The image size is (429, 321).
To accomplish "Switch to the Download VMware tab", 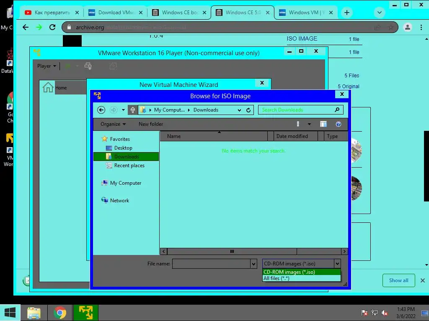I will point(116,13).
